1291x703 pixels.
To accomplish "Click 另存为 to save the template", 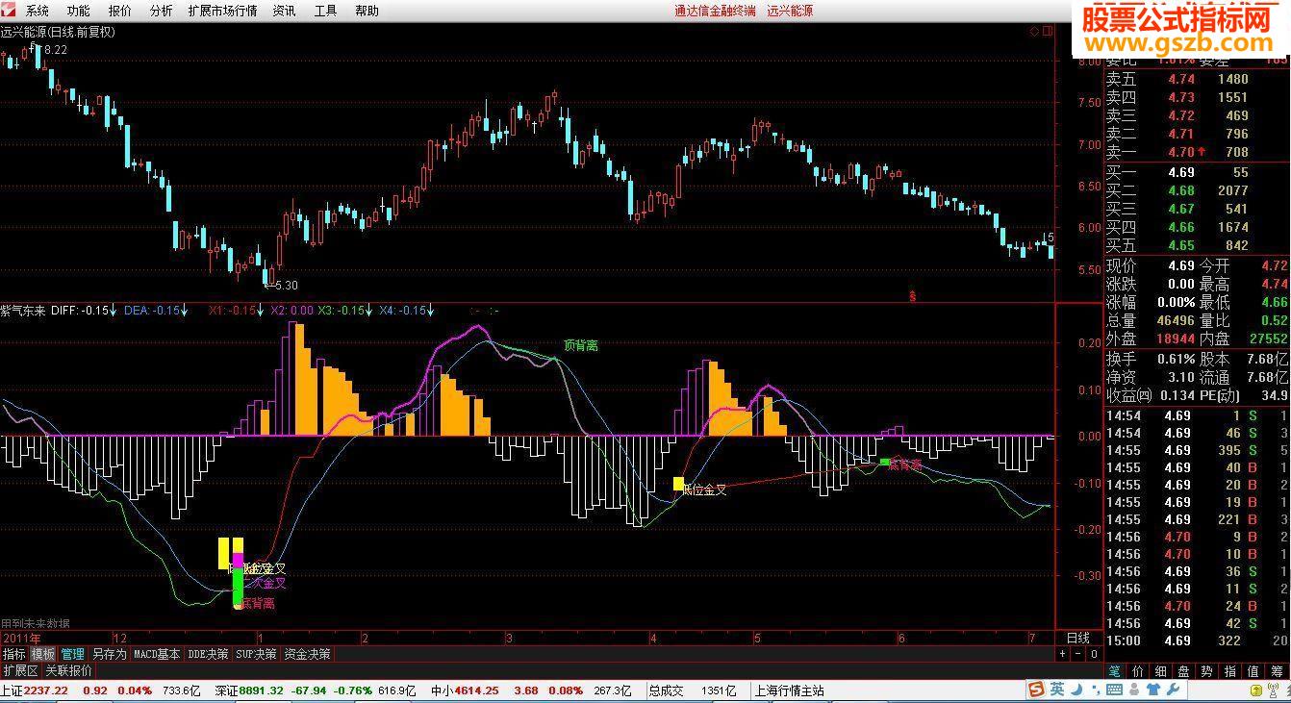I will click(x=110, y=654).
